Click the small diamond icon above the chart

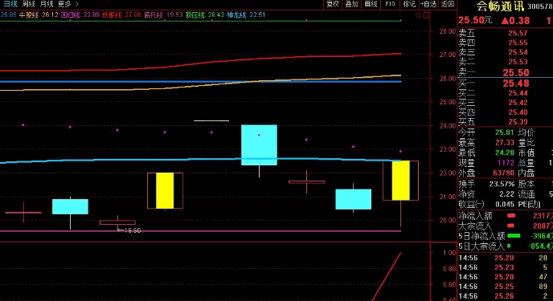click(418, 15)
